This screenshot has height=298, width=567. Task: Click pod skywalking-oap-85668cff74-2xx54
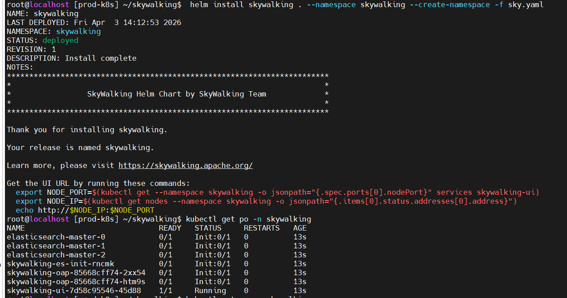tap(76, 273)
